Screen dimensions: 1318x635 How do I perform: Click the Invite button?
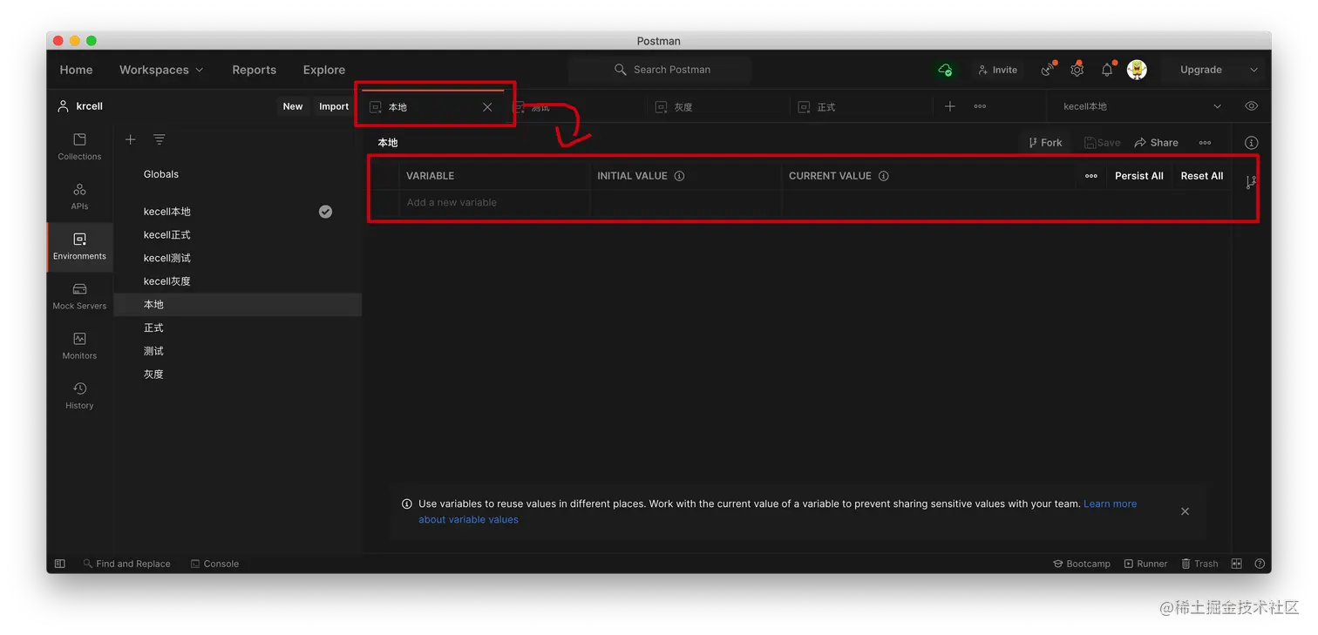[997, 70]
